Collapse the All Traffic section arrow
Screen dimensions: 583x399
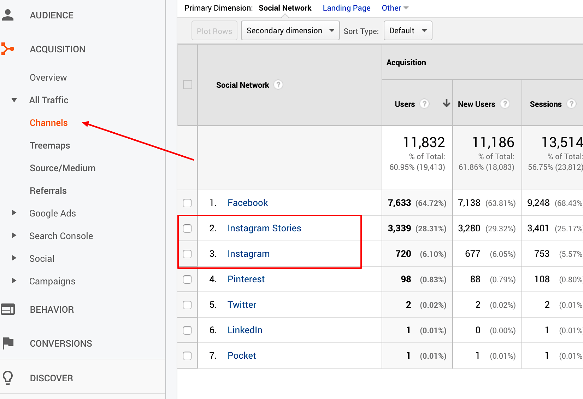point(14,100)
